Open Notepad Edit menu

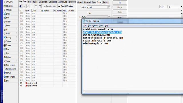pos(89,25)
